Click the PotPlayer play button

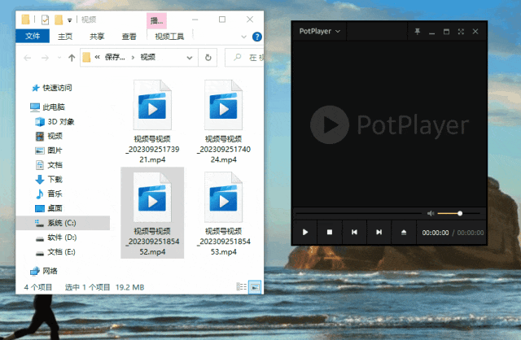pos(304,232)
